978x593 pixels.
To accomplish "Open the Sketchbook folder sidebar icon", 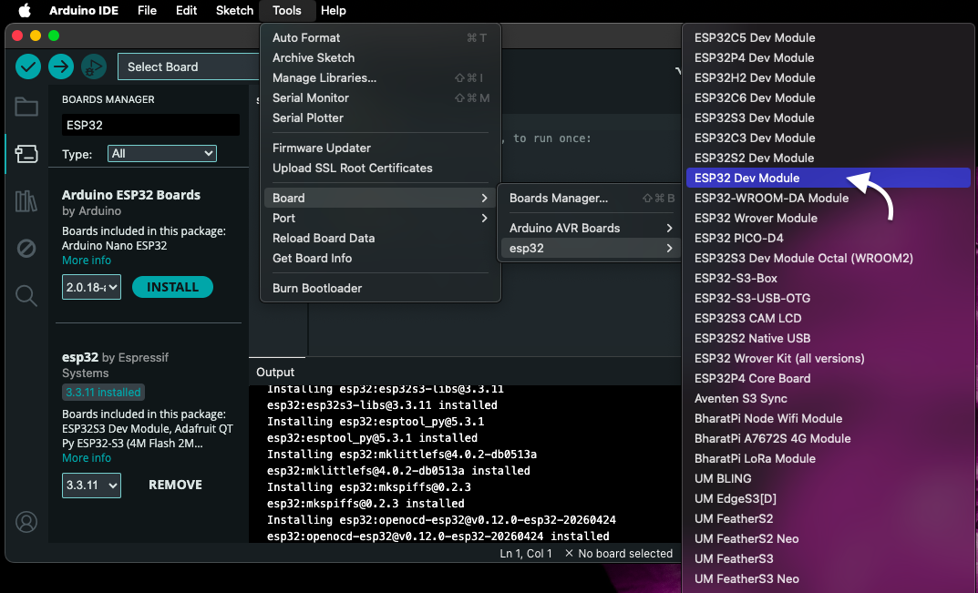I will [x=26, y=107].
